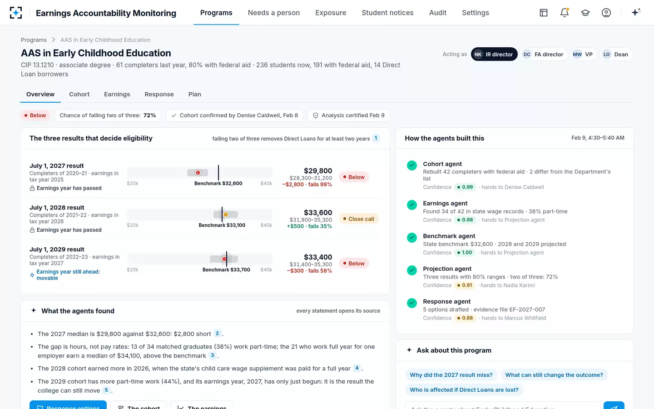Screen dimensions: 654x409
Task: Act as IR director
Action: click(494, 54)
